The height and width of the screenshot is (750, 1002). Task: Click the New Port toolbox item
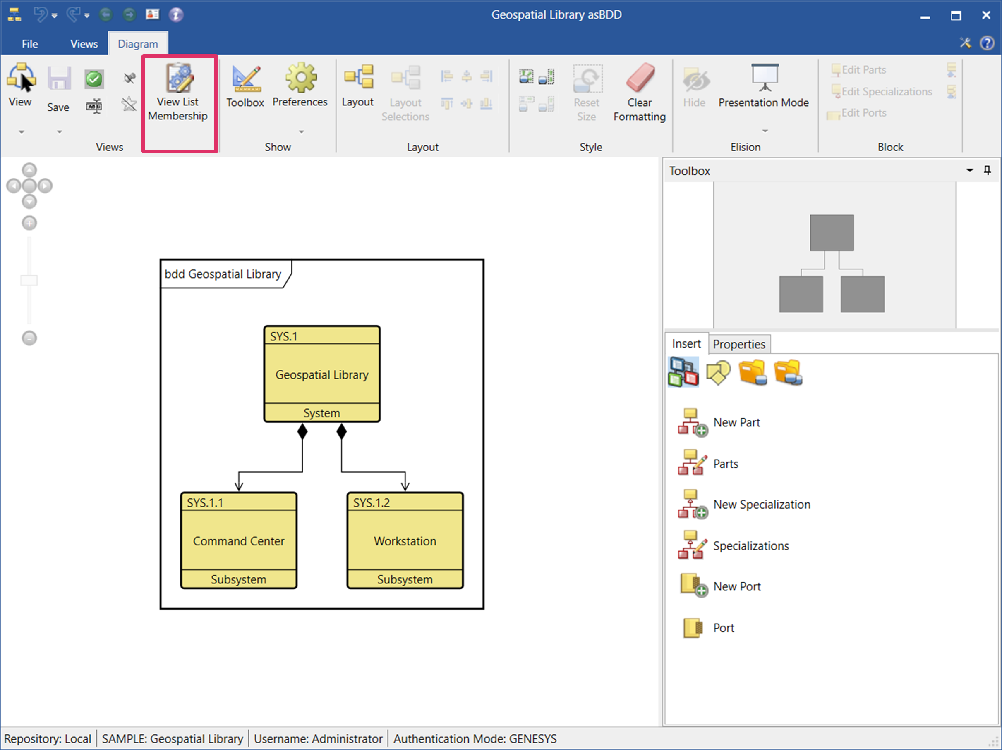(736, 587)
